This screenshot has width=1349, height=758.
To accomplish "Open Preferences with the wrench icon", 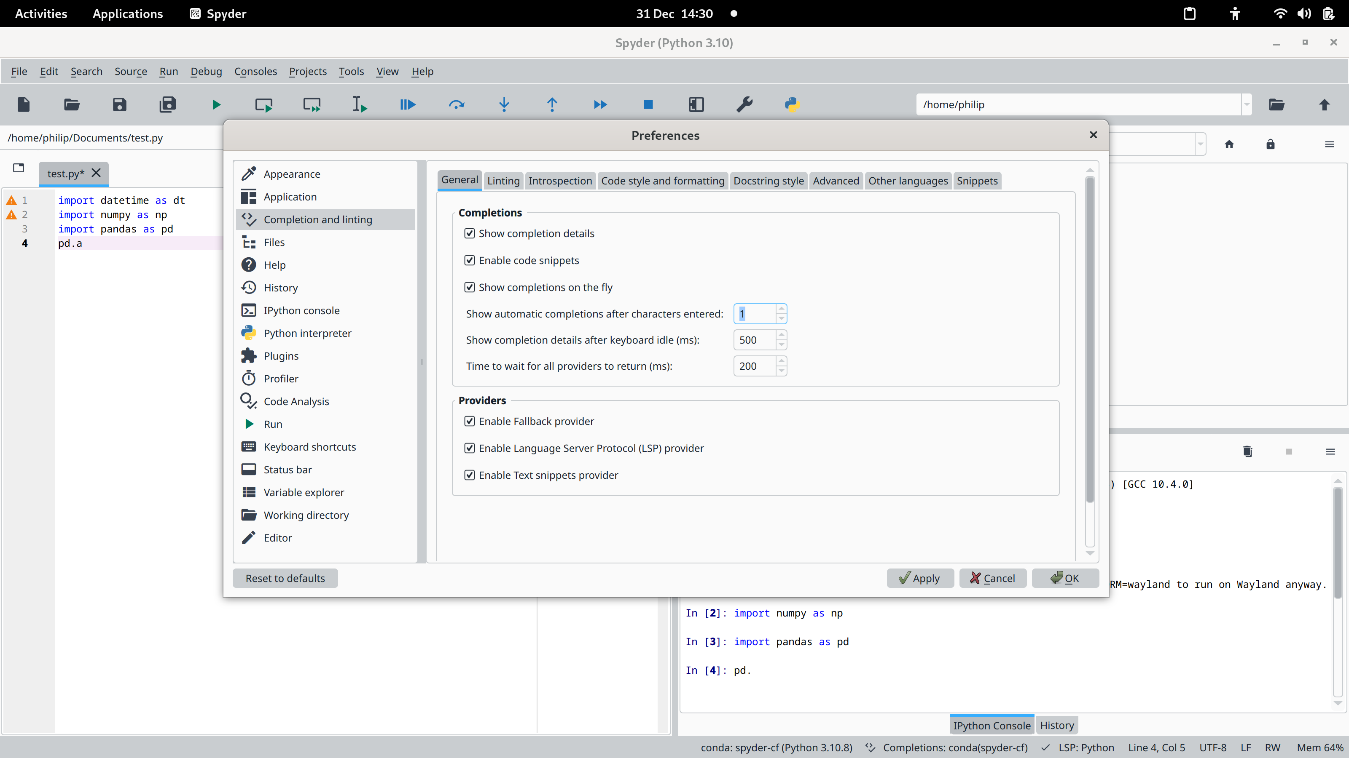I will [x=744, y=104].
